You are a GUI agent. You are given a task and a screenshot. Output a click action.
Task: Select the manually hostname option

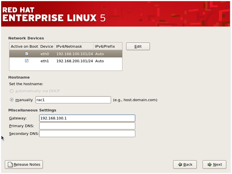(x=12, y=100)
